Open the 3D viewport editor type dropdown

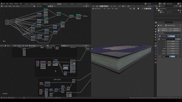tap(94, 6)
